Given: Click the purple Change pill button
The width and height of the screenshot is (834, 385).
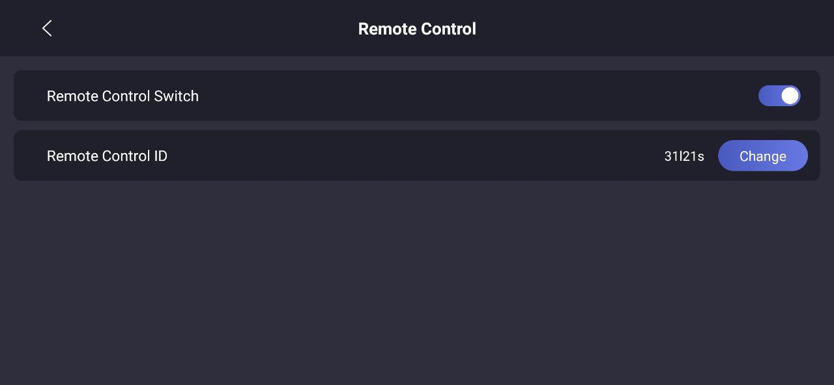Looking at the screenshot, I should 762,156.
